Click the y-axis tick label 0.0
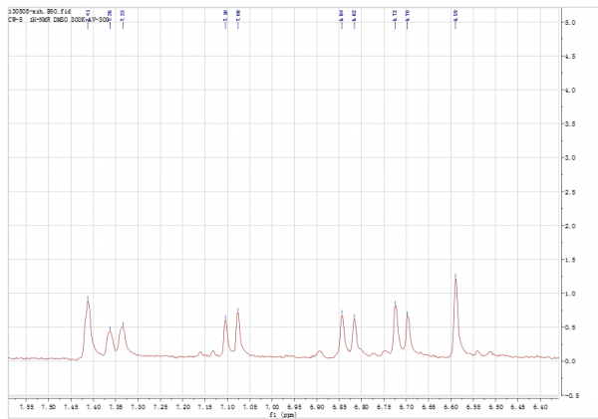This screenshot has width=598, height=419. click(x=570, y=361)
